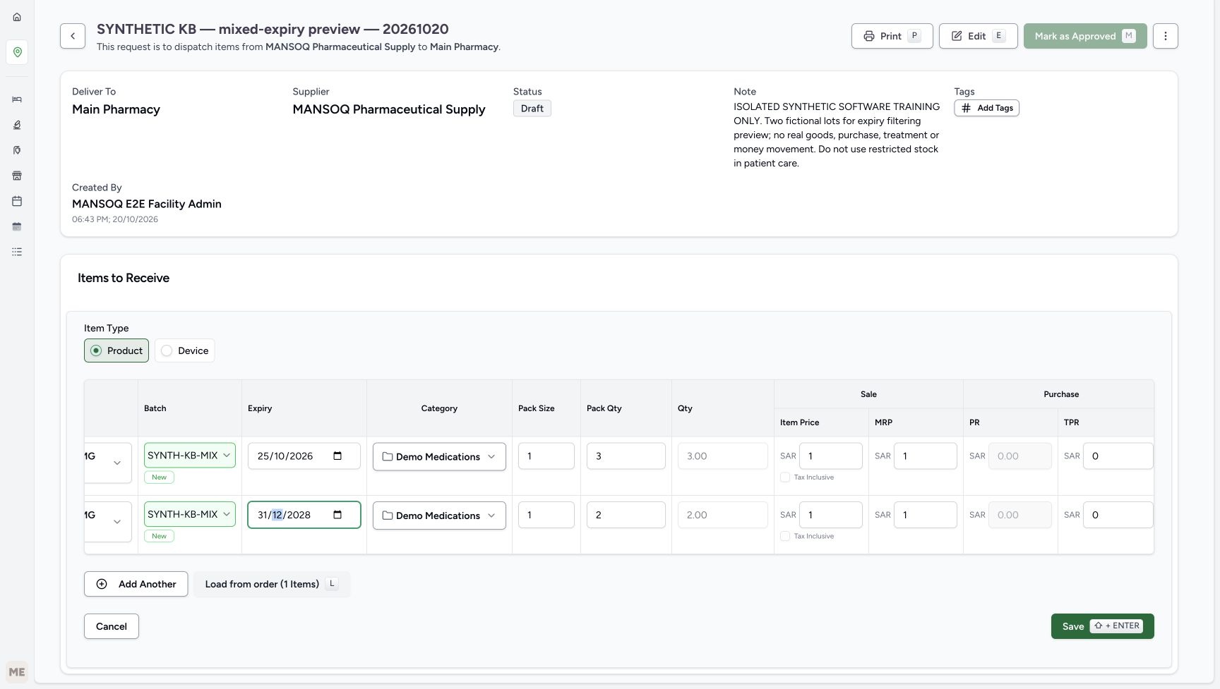Open the location pin sidebar icon
This screenshot has height=689, width=1220.
click(x=17, y=52)
